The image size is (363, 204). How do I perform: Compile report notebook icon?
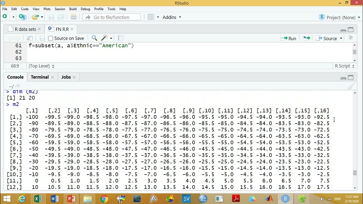[120, 38]
